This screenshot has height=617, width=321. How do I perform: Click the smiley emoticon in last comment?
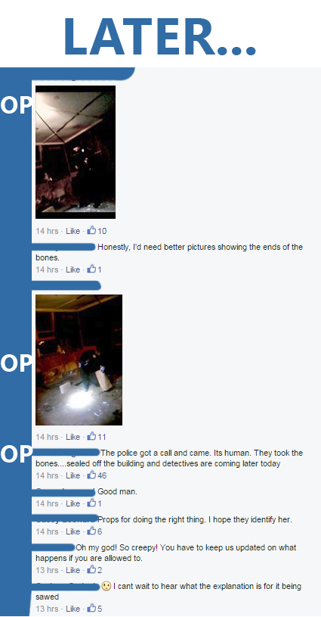click(x=106, y=586)
